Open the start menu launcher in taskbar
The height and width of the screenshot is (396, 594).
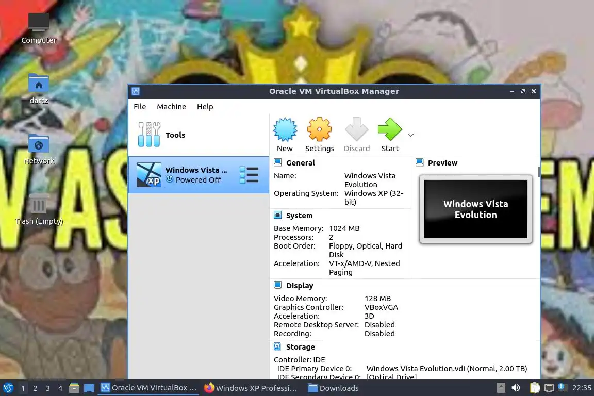pyautogui.click(x=8, y=388)
